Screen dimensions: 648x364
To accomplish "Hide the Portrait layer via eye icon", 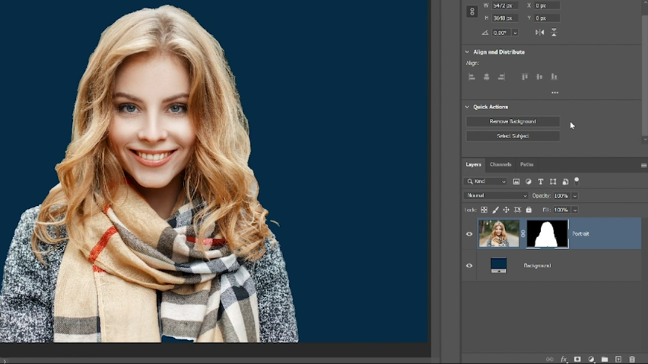I will point(469,234).
